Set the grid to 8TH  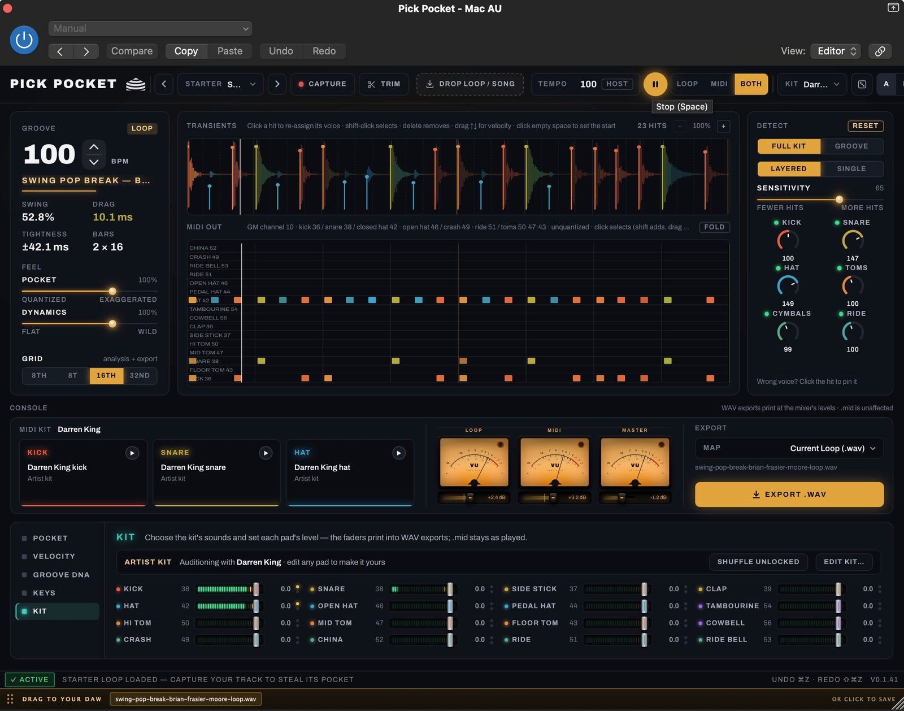(39, 375)
